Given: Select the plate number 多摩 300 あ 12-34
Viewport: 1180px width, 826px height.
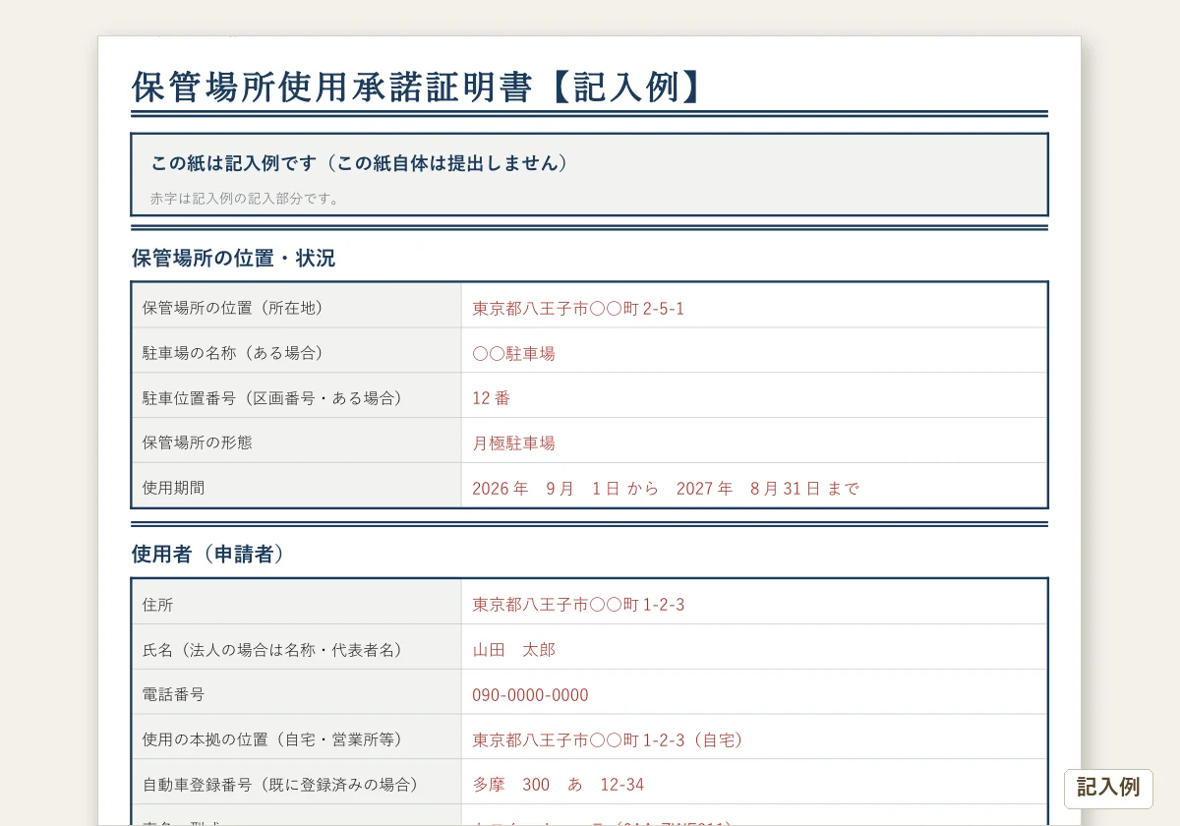Looking at the screenshot, I should coord(559,785).
